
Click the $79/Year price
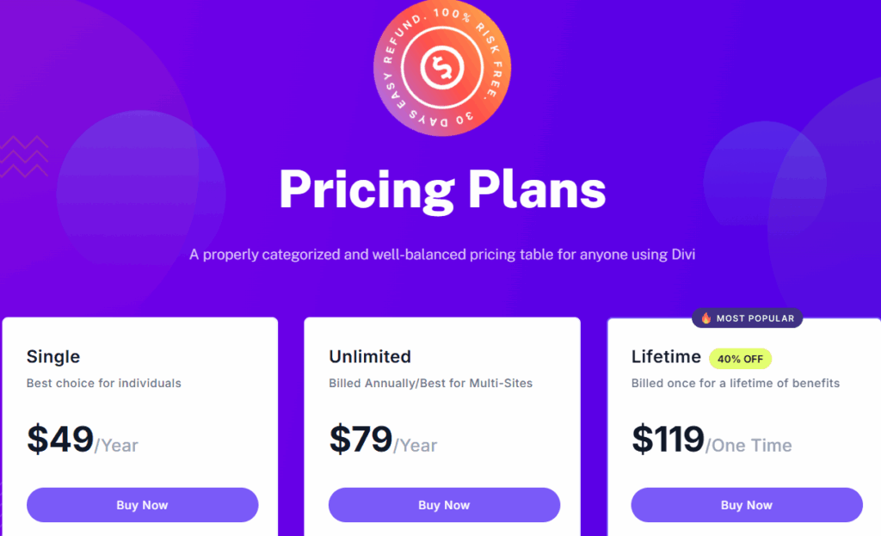[x=384, y=441]
